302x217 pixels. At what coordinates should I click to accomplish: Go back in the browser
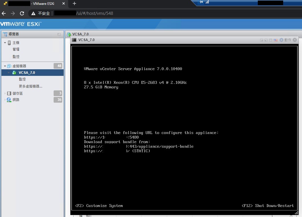pos(4,13)
